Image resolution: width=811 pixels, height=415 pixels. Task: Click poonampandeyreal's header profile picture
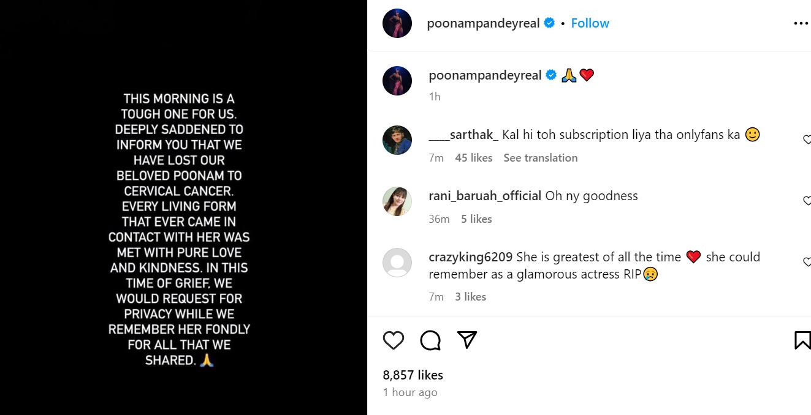pyautogui.click(x=397, y=23)
